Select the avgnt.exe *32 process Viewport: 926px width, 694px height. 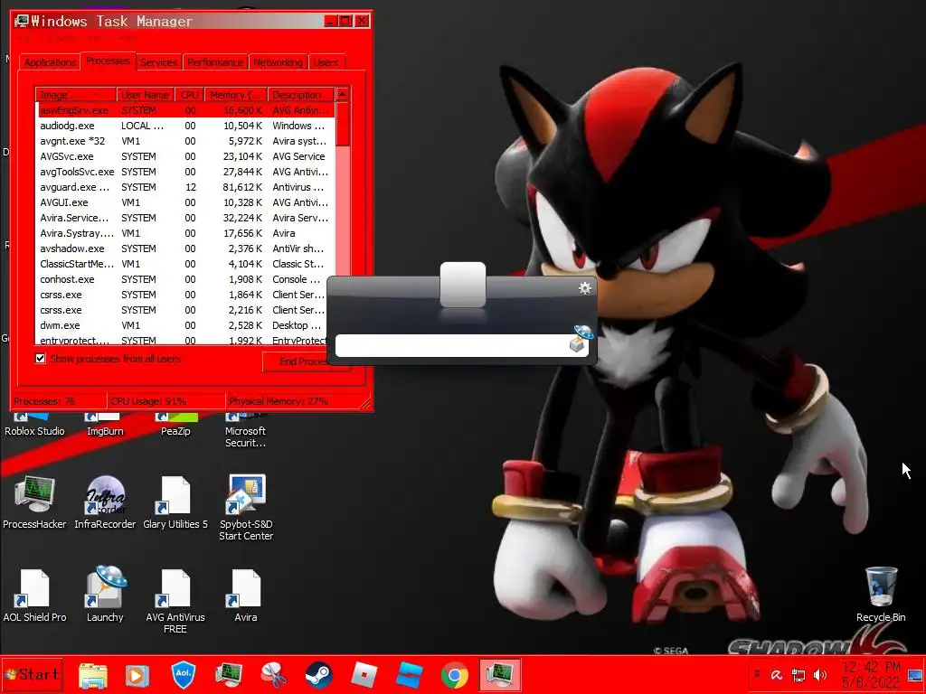click(x=184, y=141)
